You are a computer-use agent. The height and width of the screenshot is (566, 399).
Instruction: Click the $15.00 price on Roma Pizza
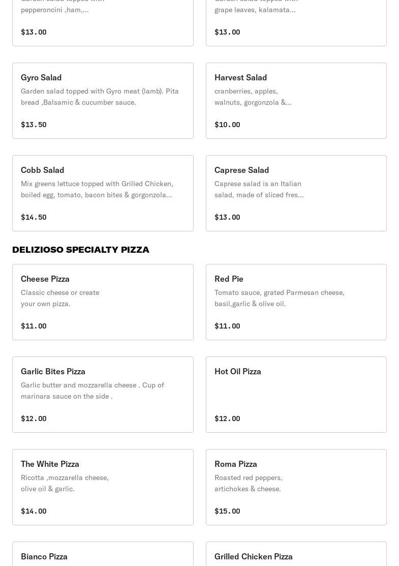pos(227,511)
